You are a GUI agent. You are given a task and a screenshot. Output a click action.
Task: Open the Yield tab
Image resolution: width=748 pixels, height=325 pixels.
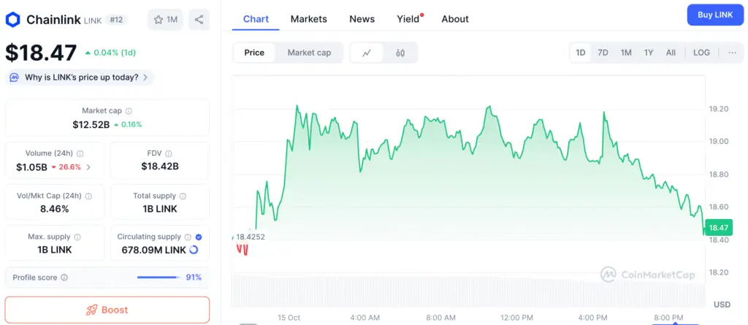pyautogui.click(x=408, y=19)
